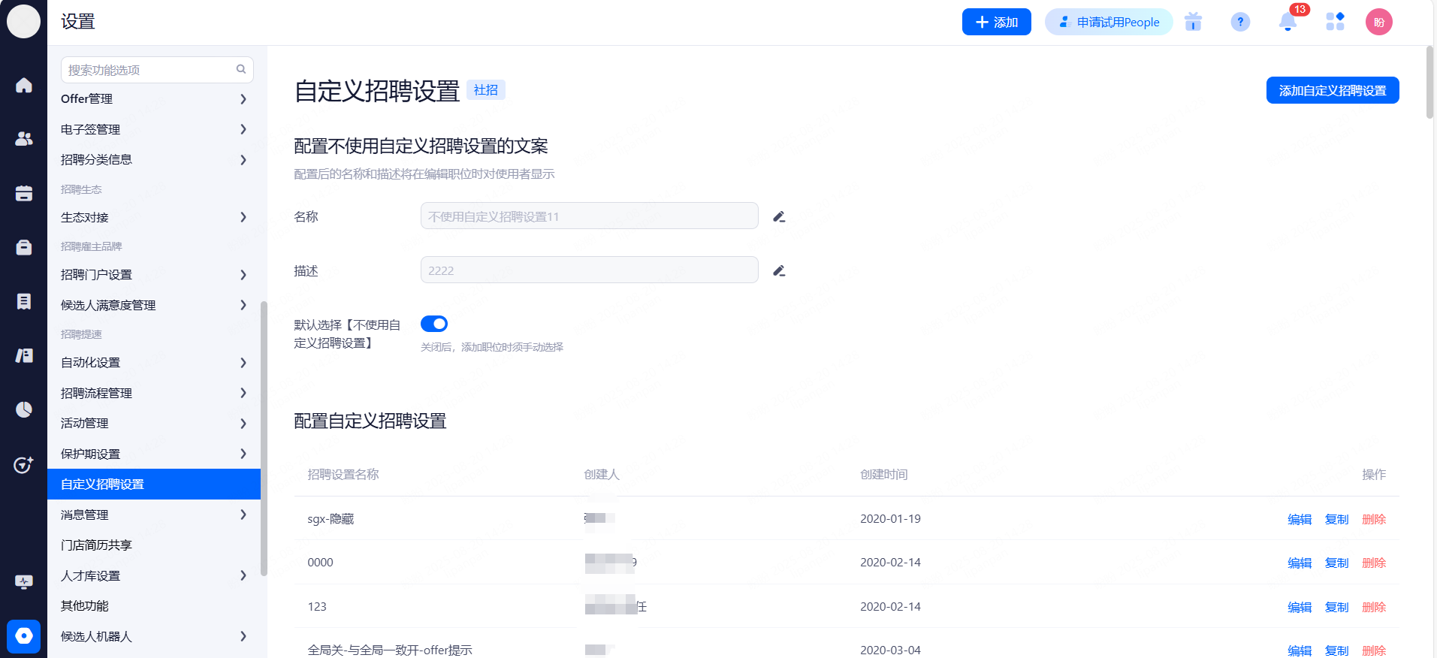Click the gift box icon in header

click(1193, 23)
